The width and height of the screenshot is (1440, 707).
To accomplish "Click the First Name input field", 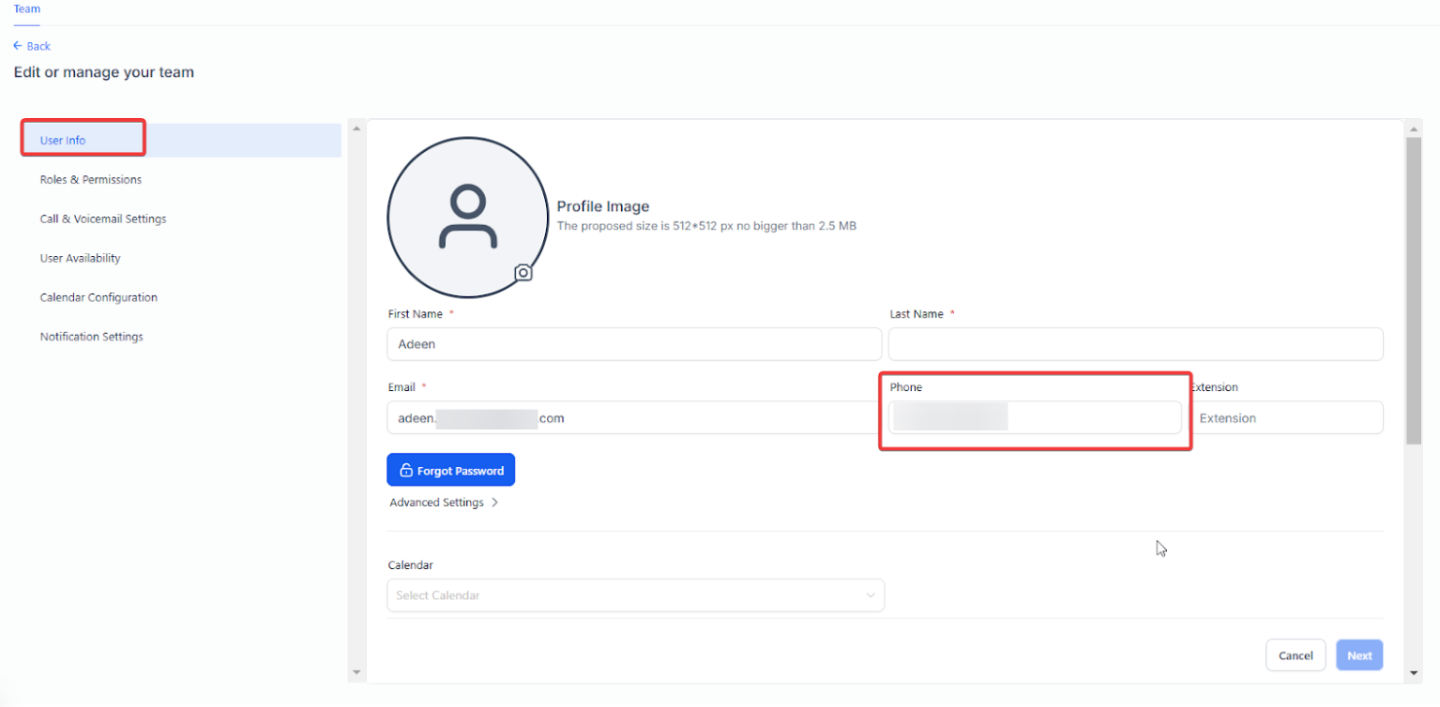I will click(x=633, y=344).
